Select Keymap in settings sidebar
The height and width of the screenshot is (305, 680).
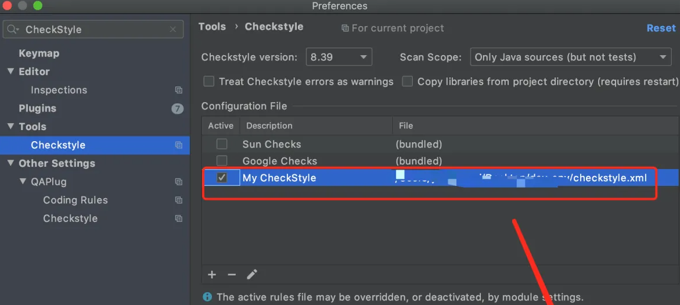pos(39,53)
